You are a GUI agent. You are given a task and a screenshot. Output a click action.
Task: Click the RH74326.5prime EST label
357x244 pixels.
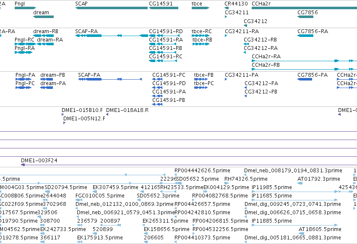pos(246,179)
